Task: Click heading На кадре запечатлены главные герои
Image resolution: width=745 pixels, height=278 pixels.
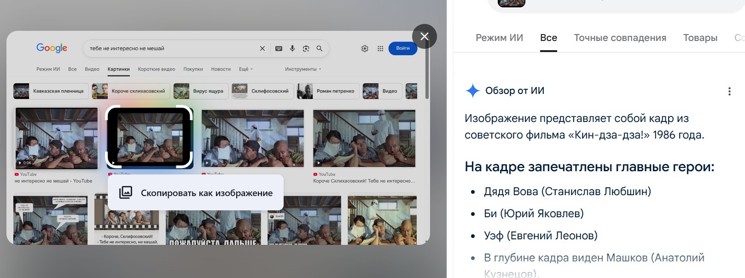Action: [589, 167]
